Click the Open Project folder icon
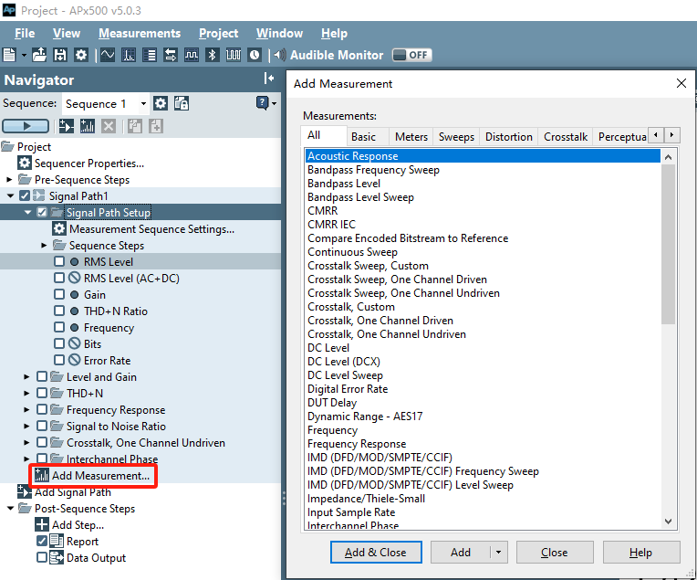 [39, 55]
